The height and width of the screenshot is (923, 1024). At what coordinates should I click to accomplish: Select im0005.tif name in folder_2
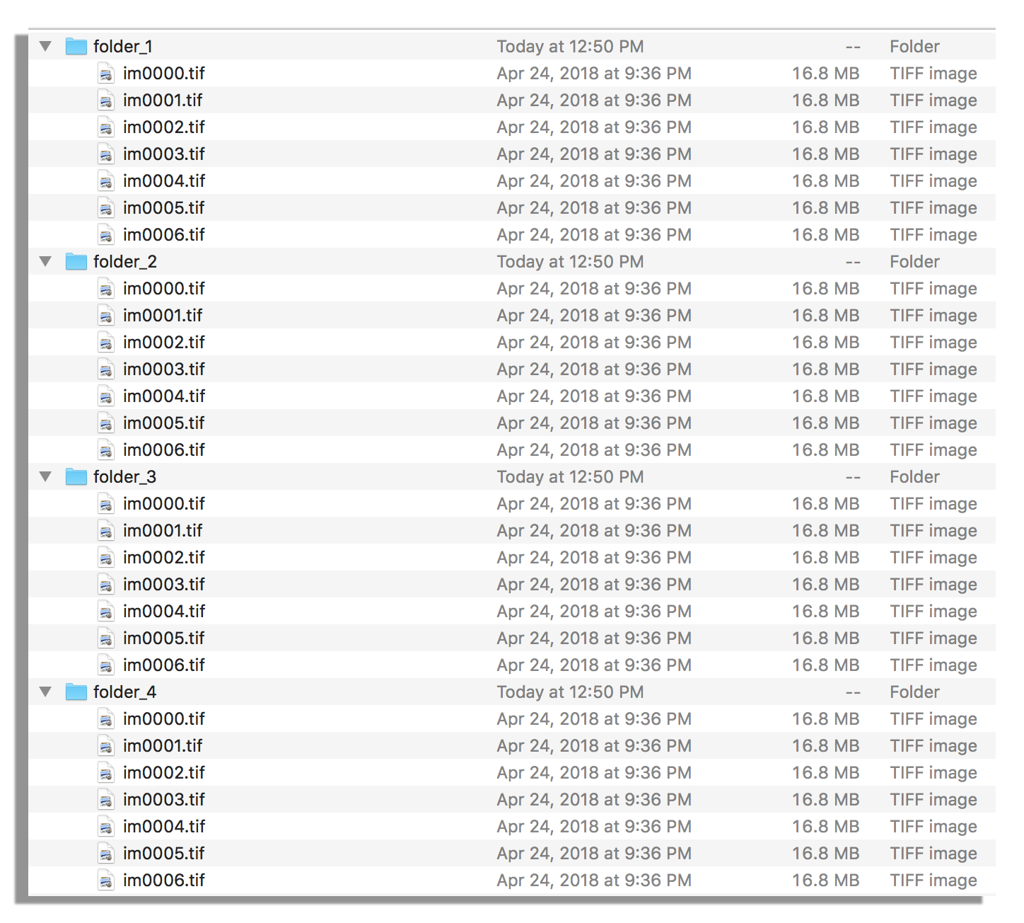[x=163, y=423]
